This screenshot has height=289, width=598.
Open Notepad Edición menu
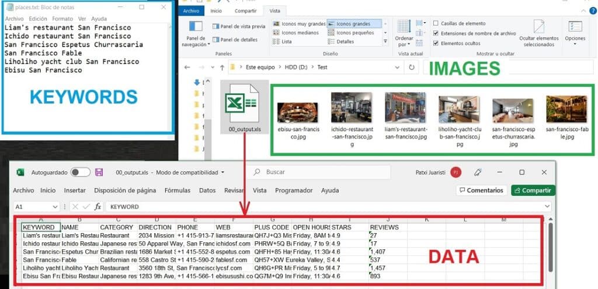click(38, 19)
